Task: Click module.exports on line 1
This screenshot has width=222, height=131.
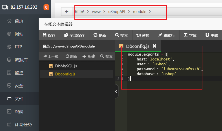Action: tap(143, 54)
